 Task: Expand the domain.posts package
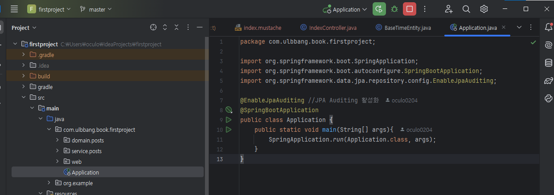click(x=57, y=140)
